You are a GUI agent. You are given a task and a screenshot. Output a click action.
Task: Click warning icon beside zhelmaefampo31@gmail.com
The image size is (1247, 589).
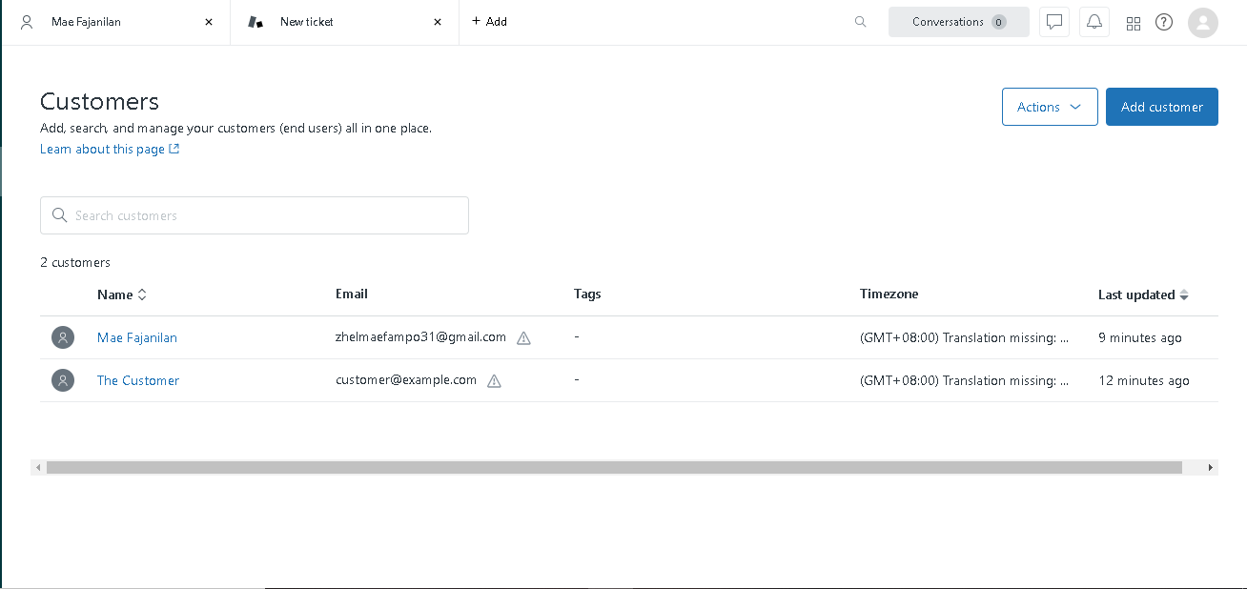click(523, 338)
